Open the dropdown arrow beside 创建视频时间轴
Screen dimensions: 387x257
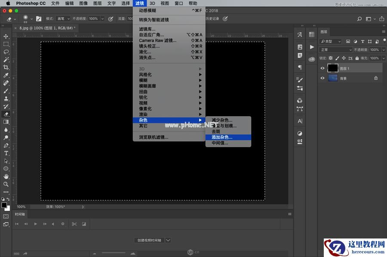tap(168, 240)
